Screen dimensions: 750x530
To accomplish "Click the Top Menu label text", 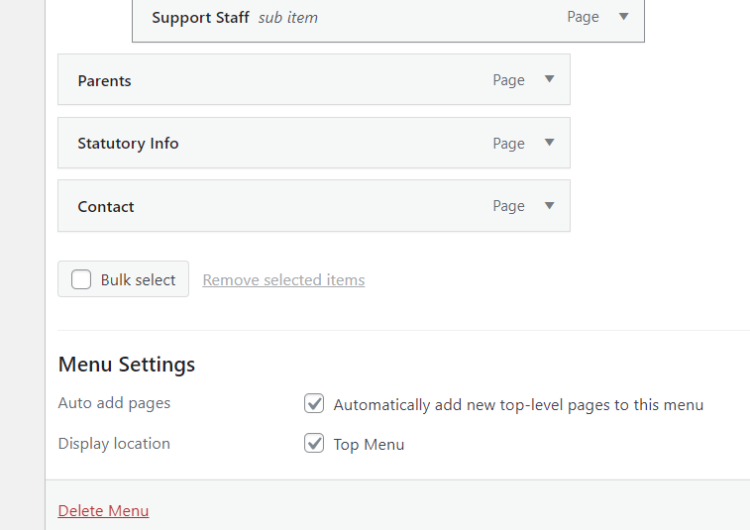I will 369,445.
